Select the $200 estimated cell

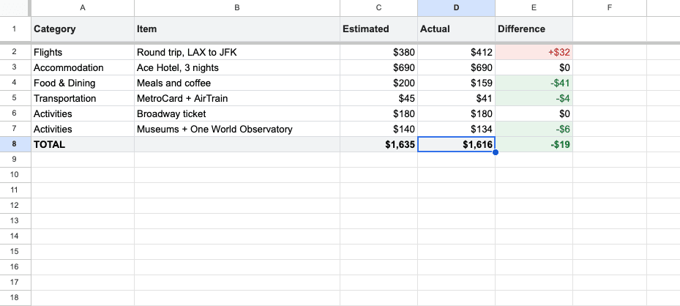pyautogui.click(x=378, y=83)
